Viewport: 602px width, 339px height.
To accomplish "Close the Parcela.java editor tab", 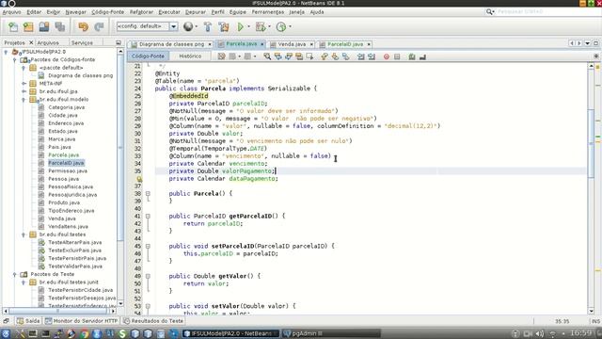I will coord(262,44).
